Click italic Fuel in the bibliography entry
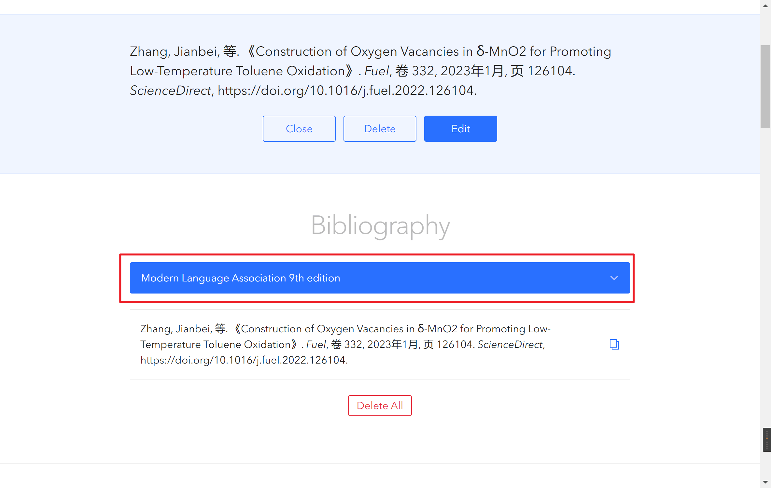771x488 pixels. [316, 344]
